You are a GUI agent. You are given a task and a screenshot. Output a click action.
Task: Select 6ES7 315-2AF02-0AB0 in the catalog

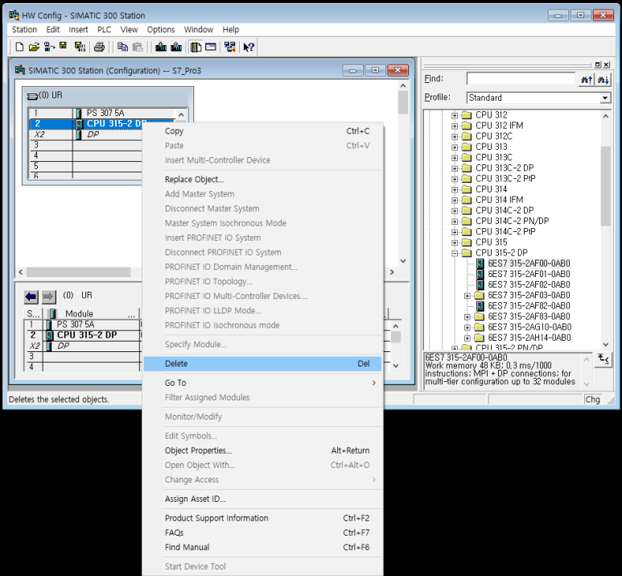point(529,284)
